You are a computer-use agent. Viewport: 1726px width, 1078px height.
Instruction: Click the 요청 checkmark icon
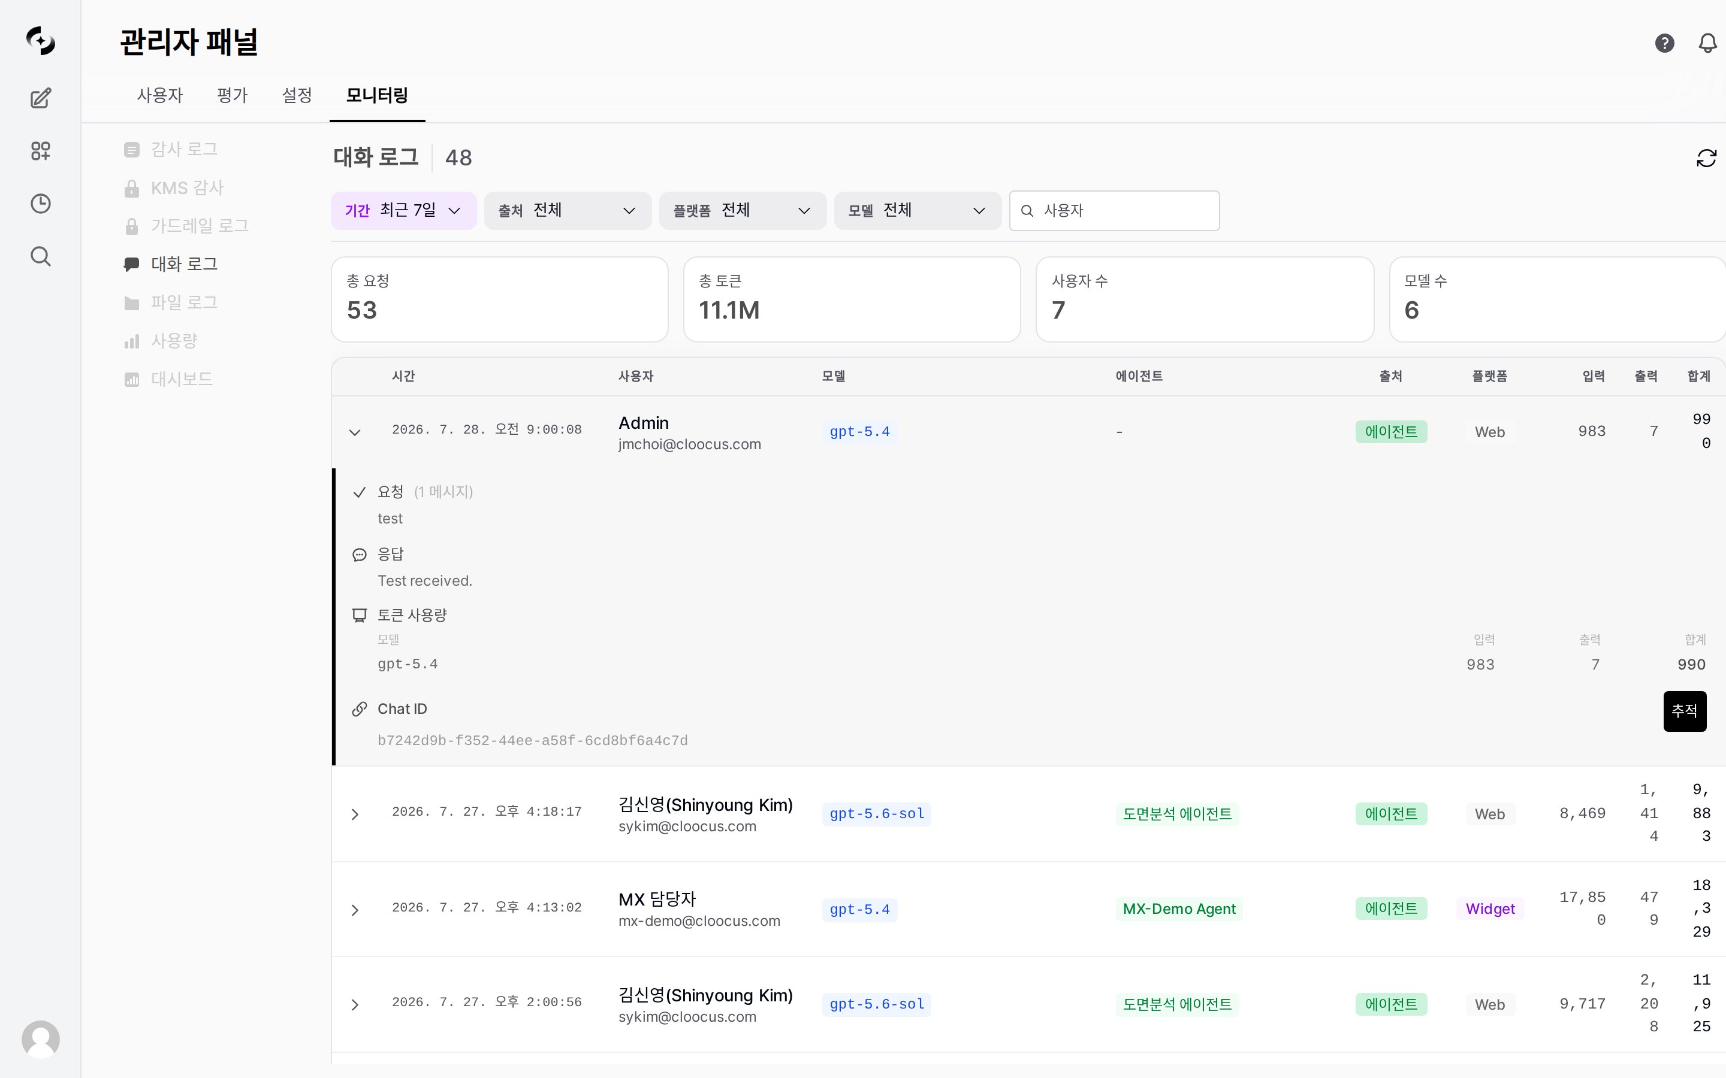(x=360, y=492)
